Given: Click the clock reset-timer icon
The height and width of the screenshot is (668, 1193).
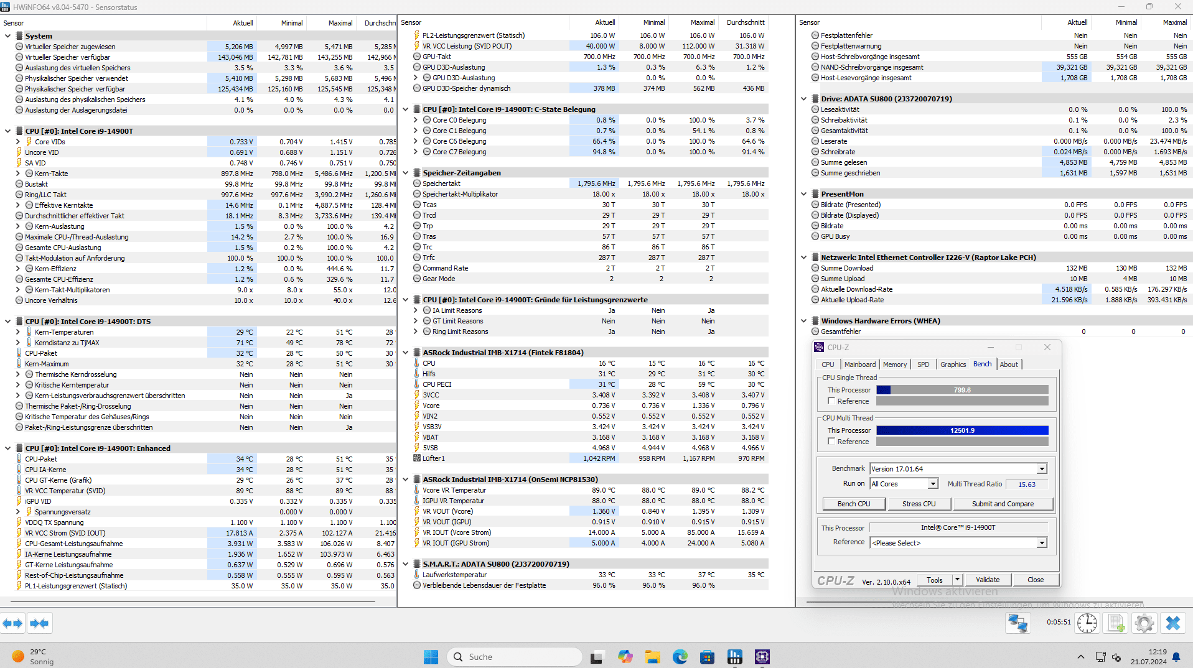Looking at the screenshot, I should [1087, 623].
